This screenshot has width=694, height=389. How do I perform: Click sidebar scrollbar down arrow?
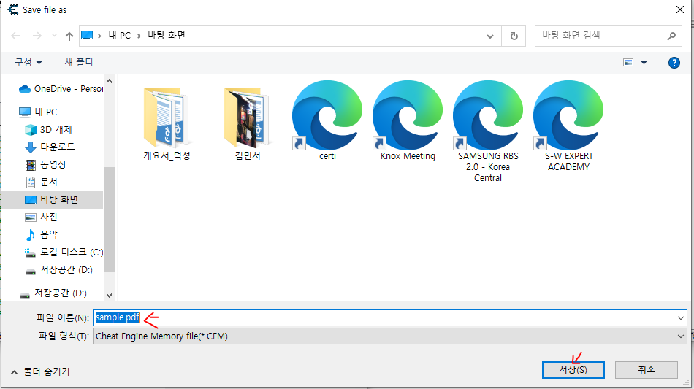tap(110, 296)
